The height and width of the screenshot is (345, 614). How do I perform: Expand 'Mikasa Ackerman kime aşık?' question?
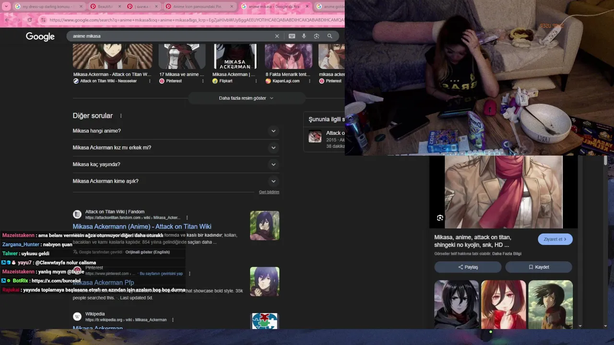(x=176, y=181)
